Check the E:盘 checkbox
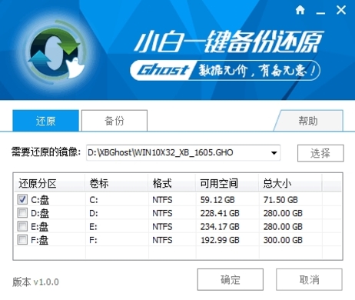This screenshot has height=300, width=355. pyautogui.click(x=22, y=226)
